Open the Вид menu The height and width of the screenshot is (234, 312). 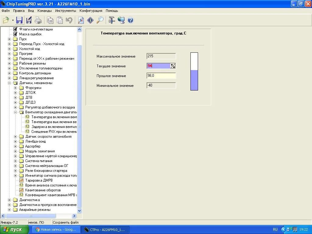[x=31, y=11]
